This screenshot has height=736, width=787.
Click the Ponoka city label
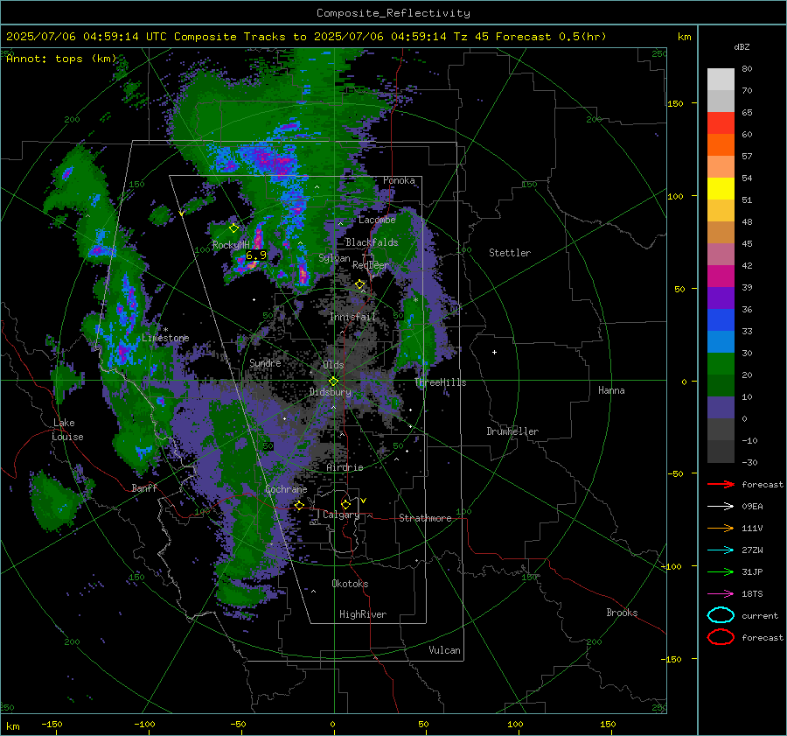(x=399, y=180)
